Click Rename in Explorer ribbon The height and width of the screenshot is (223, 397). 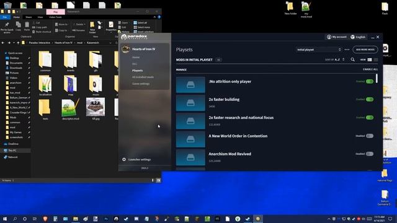(79, 30)
